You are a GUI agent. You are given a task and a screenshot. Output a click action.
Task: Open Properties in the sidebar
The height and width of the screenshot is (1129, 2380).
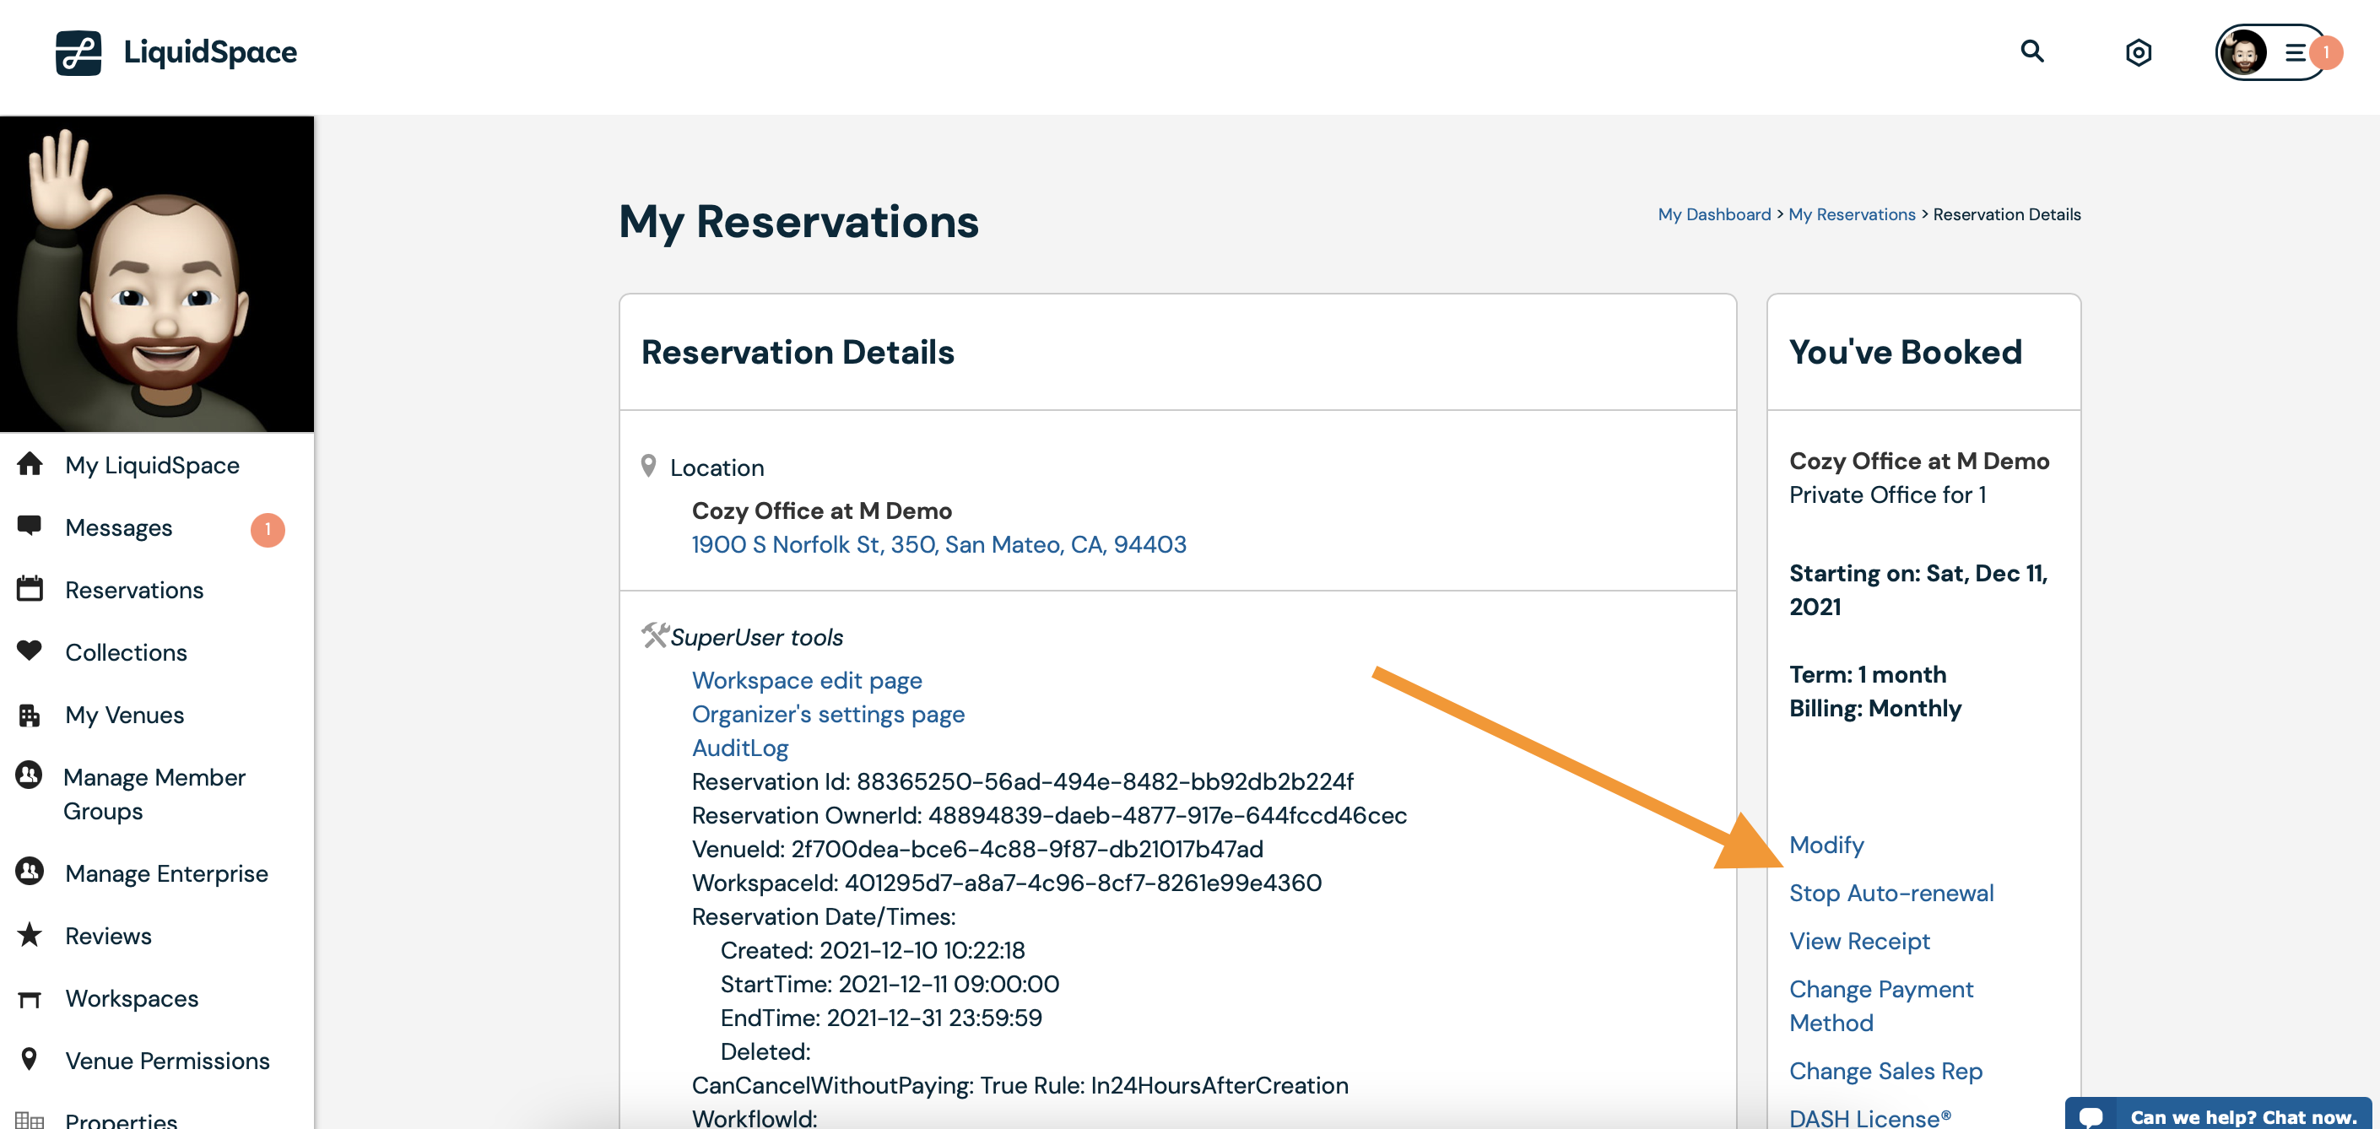point(122,1120)
